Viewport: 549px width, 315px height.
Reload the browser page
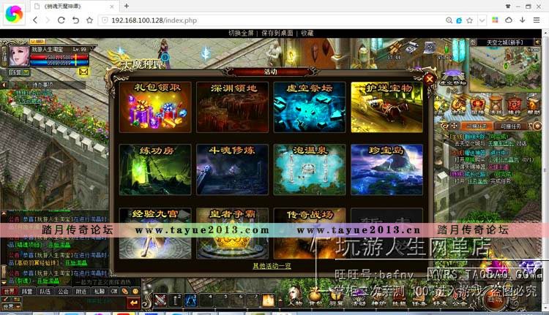point(61,20)
